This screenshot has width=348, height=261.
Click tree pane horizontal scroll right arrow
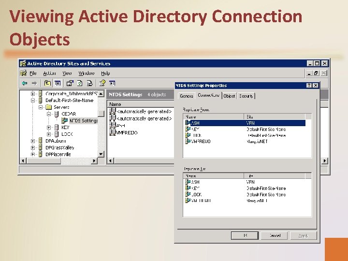(94, 160)
